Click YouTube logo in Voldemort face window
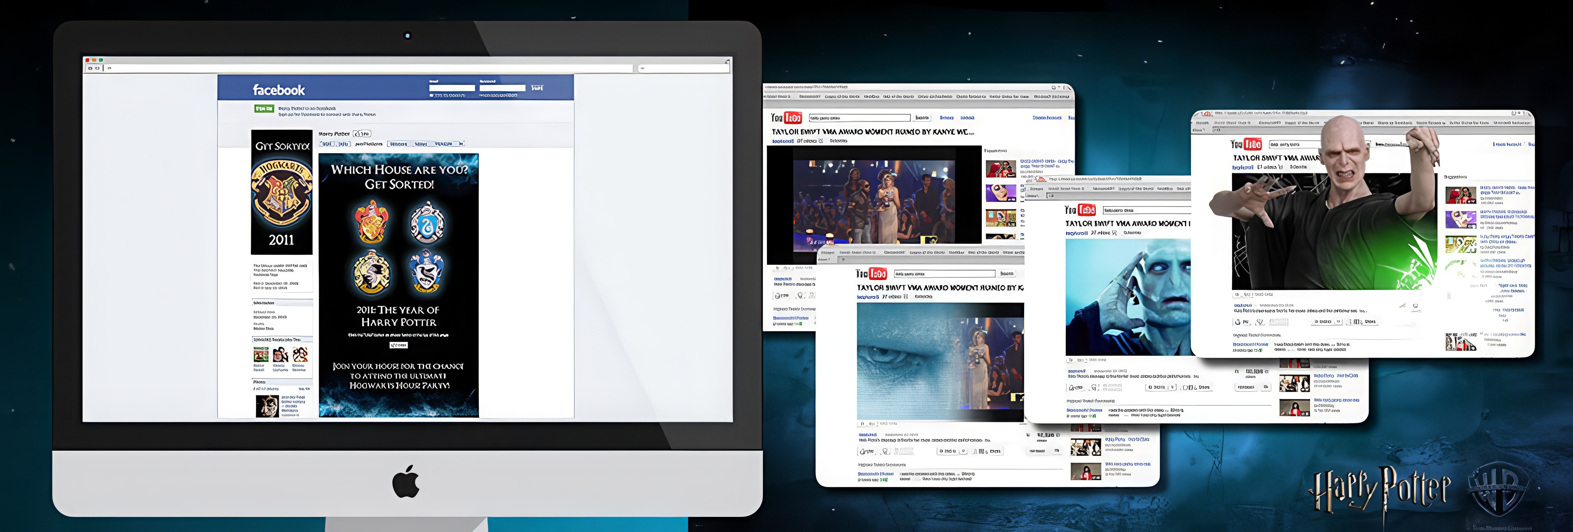Screen dimensions: 1573x532 [x=1080, y=210]
